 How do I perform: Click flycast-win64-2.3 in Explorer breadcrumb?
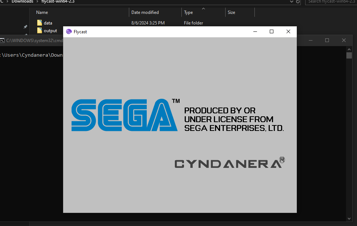click(58, 1)
